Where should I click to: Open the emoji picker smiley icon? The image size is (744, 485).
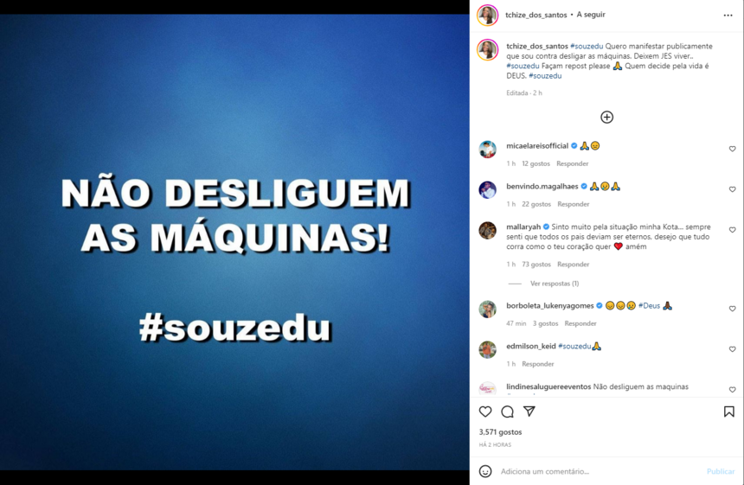tap(485, 471)
